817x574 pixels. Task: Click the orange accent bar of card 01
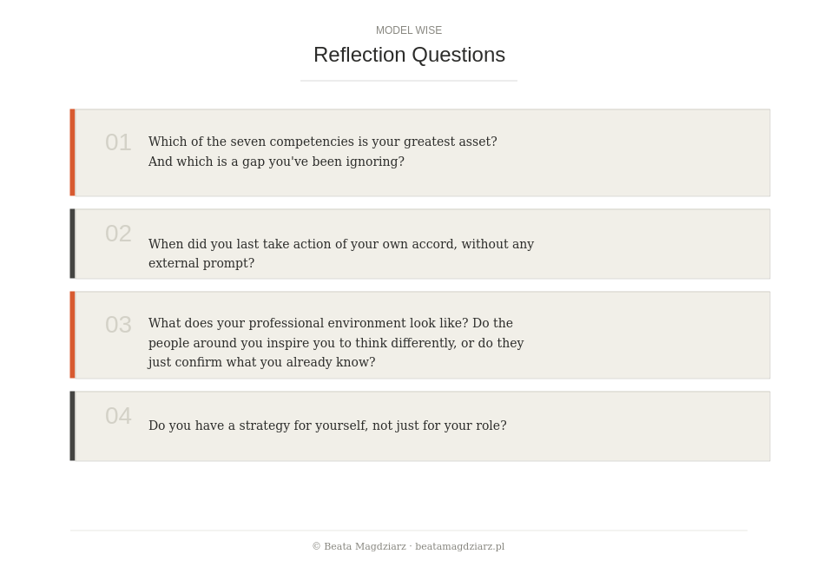pyautogui.click(x=72, y=153)
